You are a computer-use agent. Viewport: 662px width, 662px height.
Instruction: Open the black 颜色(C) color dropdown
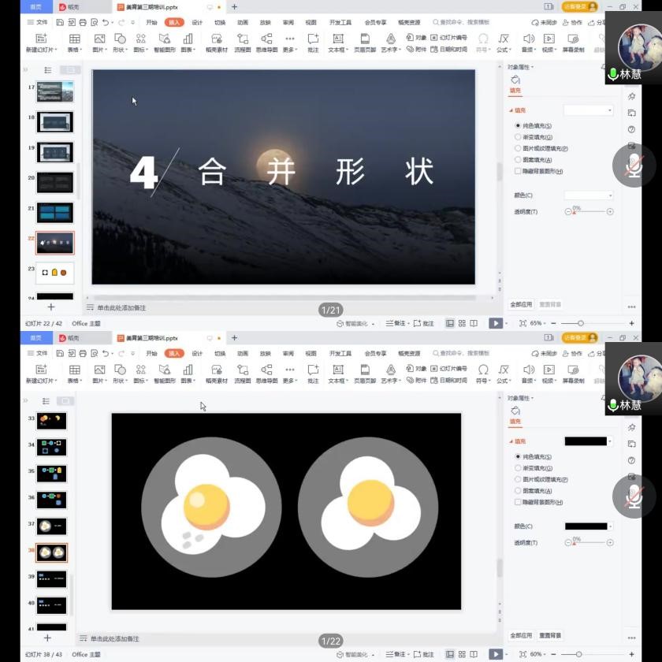(x=609, y=526)
